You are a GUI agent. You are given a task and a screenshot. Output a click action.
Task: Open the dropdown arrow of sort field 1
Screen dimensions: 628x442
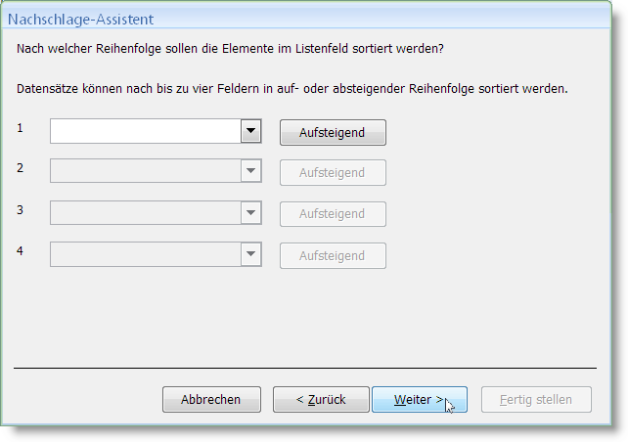coord(251,131)
